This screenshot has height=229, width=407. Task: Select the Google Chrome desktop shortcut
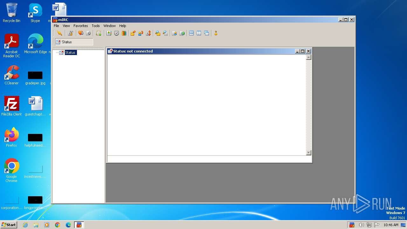(11, 170)
